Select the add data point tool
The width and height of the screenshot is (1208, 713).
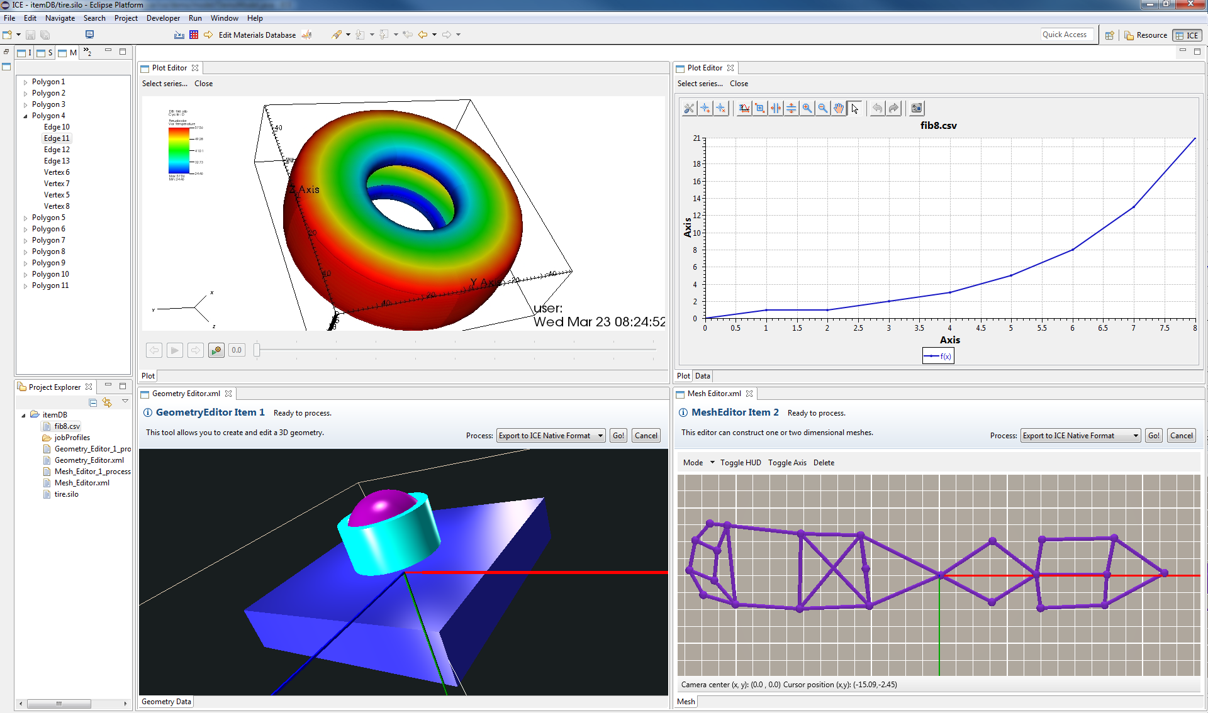coord(705,108)
